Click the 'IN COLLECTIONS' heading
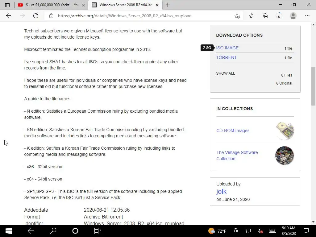The width and height of the screenshot is (316, 237). point(235,109)
